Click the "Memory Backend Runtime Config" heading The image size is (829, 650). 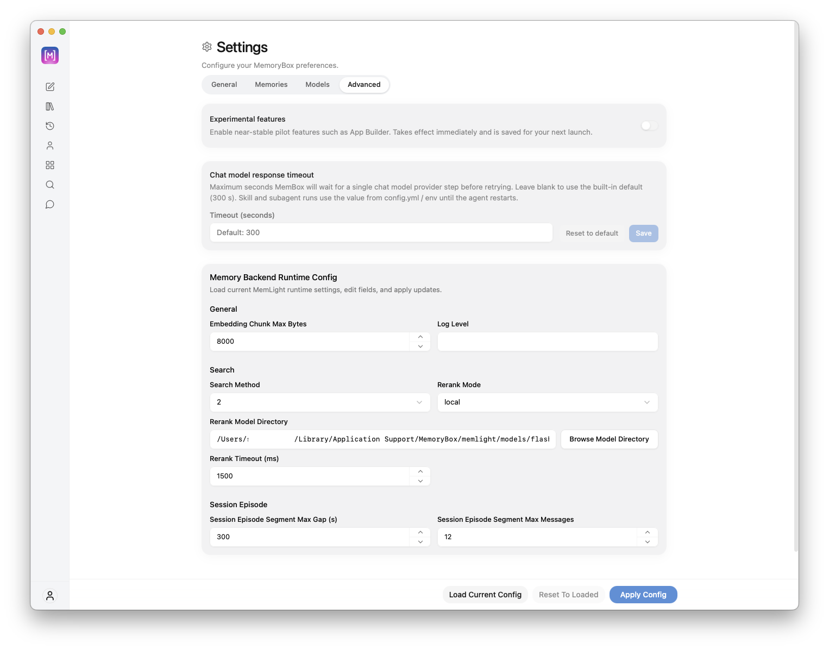point(273,277)
